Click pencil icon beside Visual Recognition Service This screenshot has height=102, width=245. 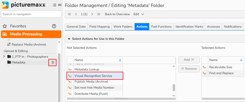(70, 76)
